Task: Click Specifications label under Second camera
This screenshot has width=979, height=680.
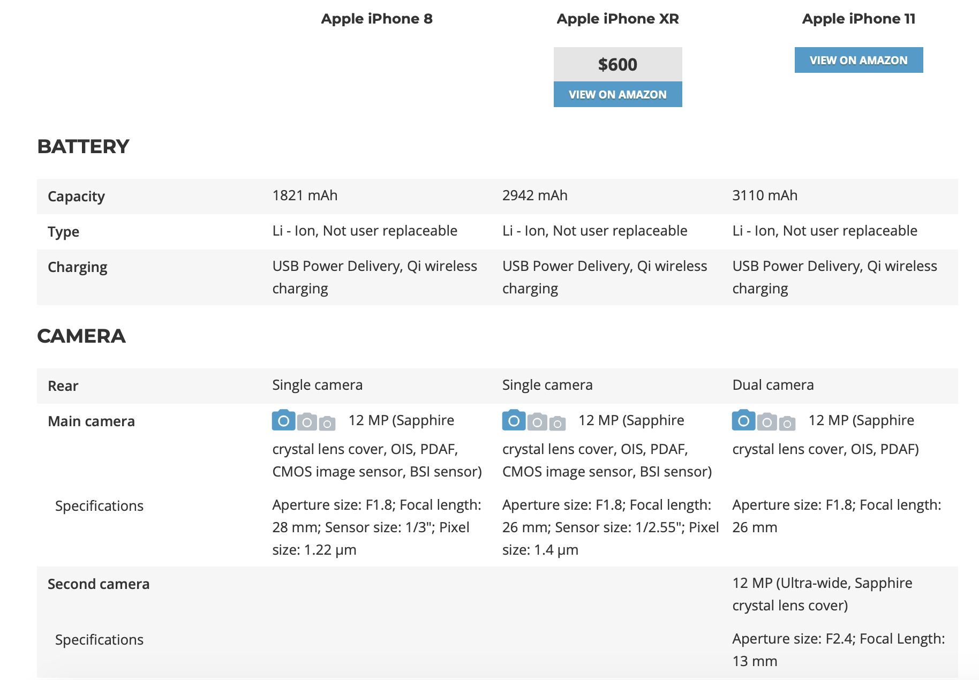Action: (99, 640)
